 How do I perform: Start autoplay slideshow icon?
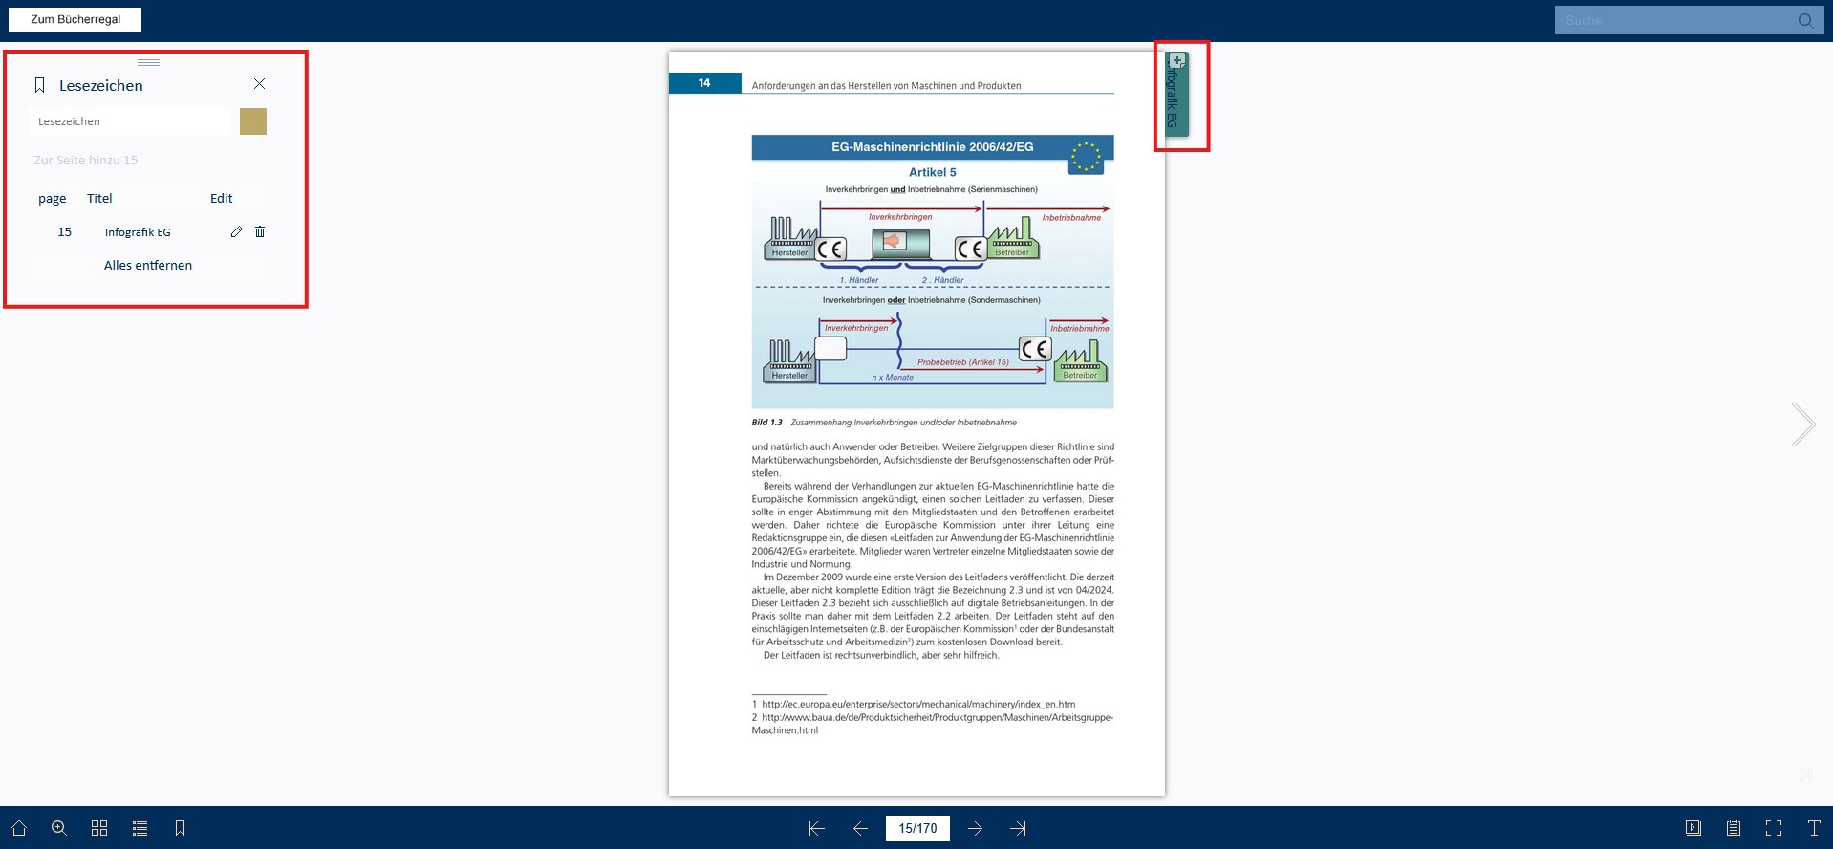(1693, 828)
